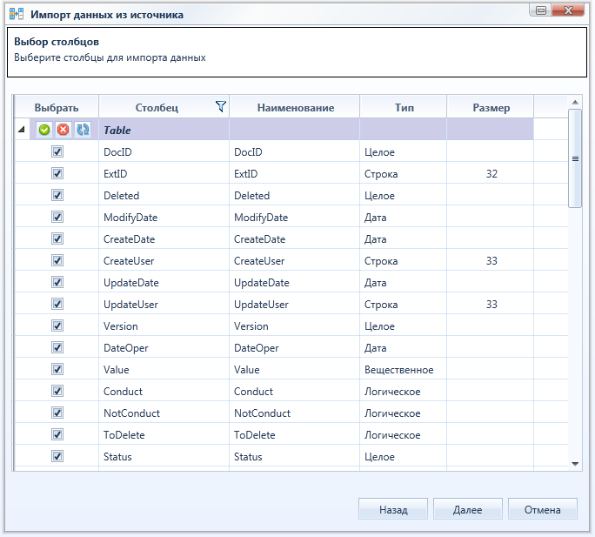Toggle the ToDelete column checkbox
This screenshot has height=537, width=595.
(x=57, y=434)
